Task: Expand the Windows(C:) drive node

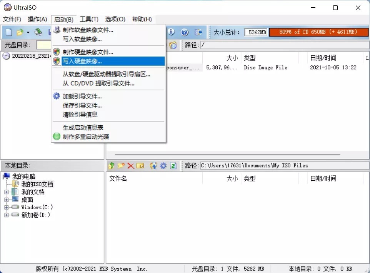Action: (7, 207)
